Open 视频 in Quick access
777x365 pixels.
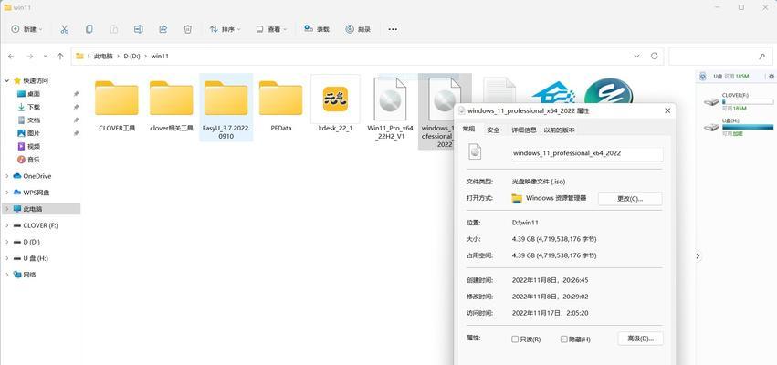[34, 146]
